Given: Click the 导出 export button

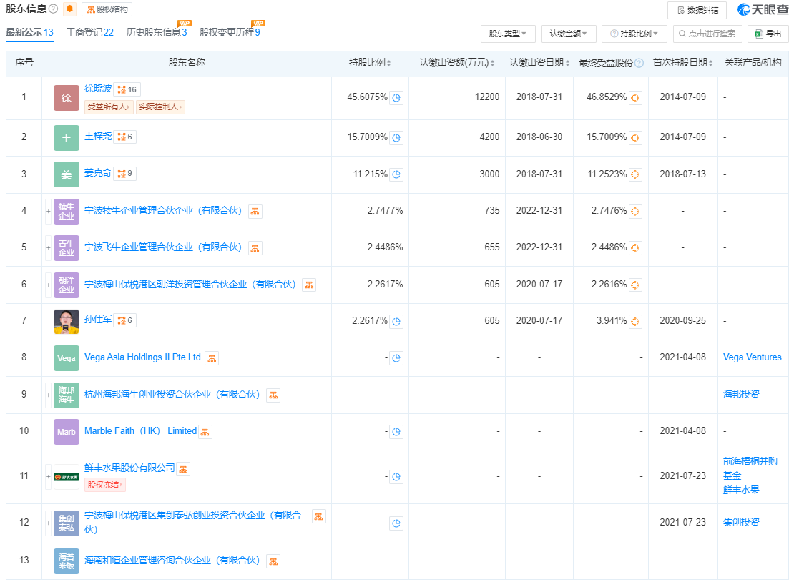Looking at the screenshot, I should [x=768, y=34].
